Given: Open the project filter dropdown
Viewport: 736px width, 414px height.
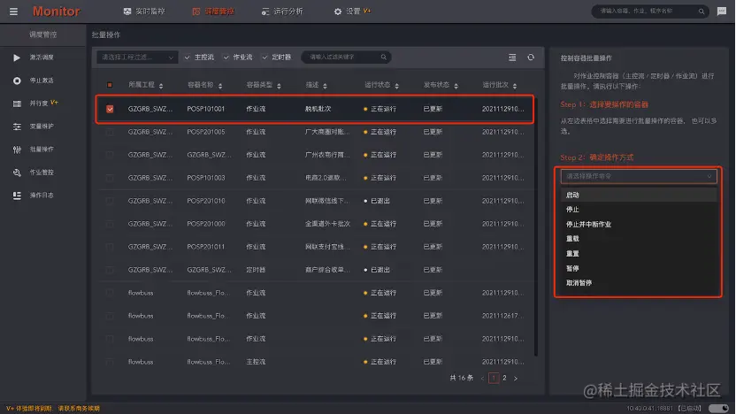Looking at the screenshot, I should click(x=137, y=57).
